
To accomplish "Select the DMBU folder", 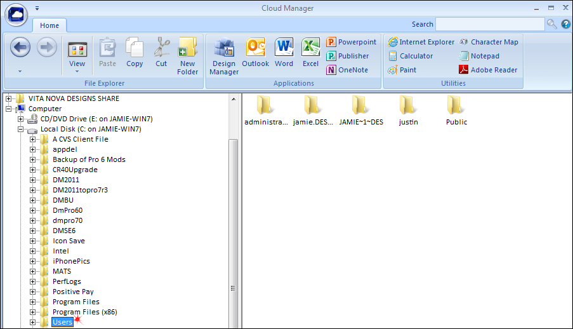I will click(63, 200).
